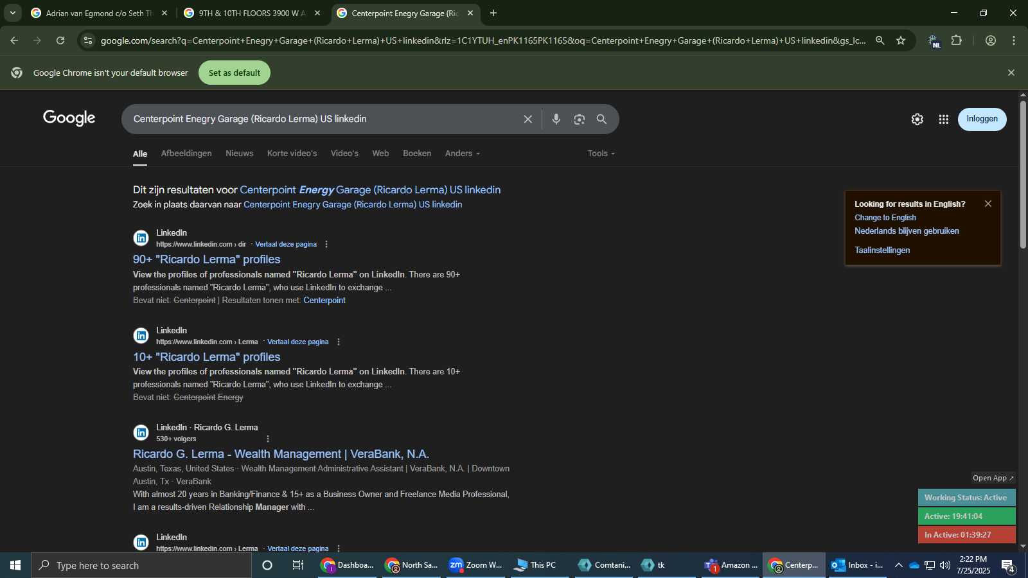The height and width of the screenshot is (578, 1028).
Task: Open Zoom Workplace from the taskbar
Action: click(x=475, y=565)
